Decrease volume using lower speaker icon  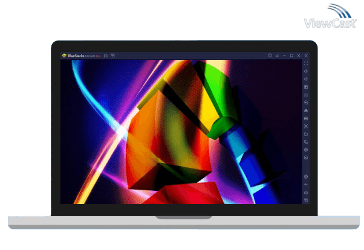click(306, 79)
